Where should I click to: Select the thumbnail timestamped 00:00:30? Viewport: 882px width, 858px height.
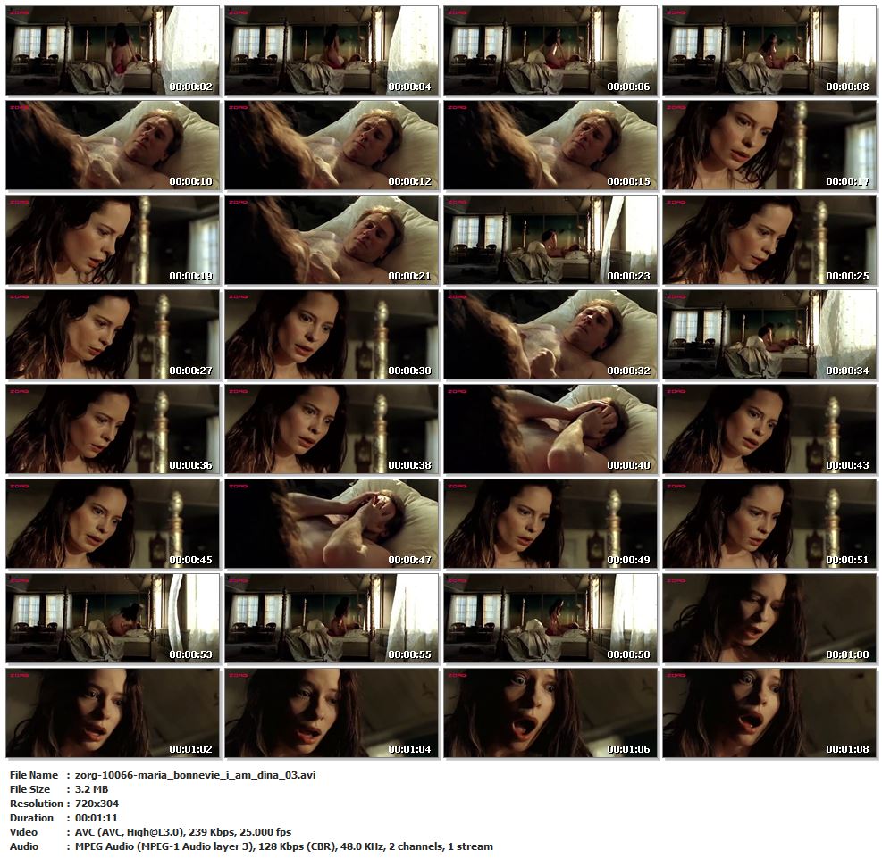[x=332, y=334]
